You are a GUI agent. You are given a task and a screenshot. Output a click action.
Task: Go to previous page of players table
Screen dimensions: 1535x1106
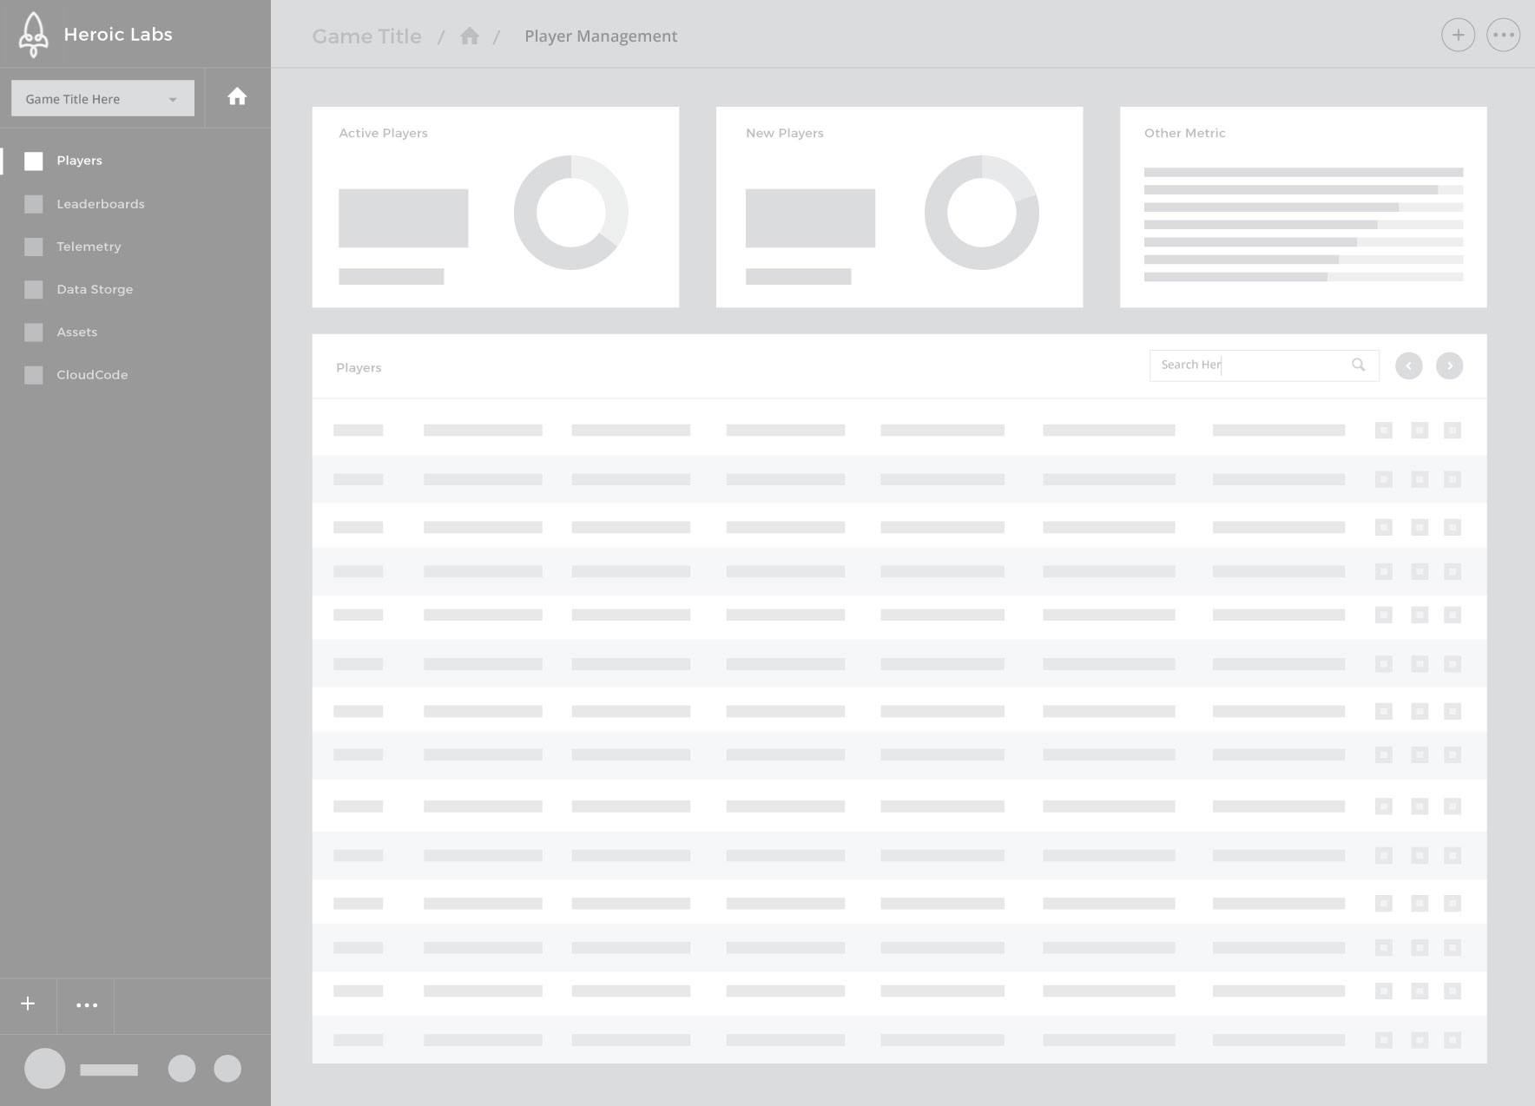pyautogui.click(x=1408, y=366)
